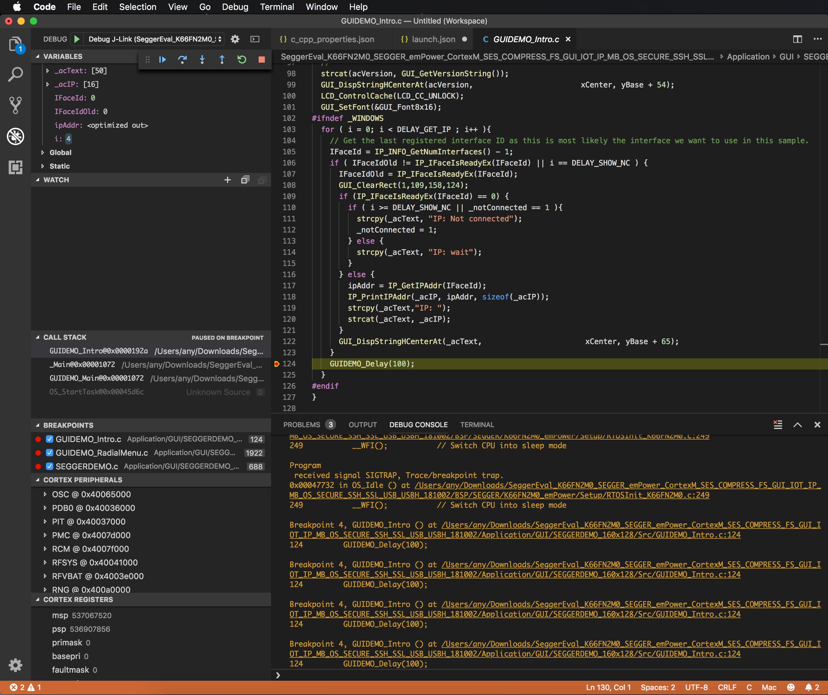This screenshot has width=828, height=695.
Task: Open the Explorer view in activity bar
Action: (16, 44)
